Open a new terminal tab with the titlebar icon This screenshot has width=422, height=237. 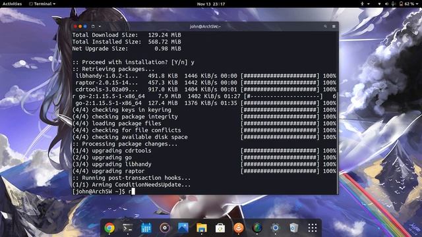click(93, 26)
